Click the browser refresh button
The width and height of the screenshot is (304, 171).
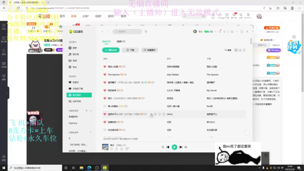18,8
